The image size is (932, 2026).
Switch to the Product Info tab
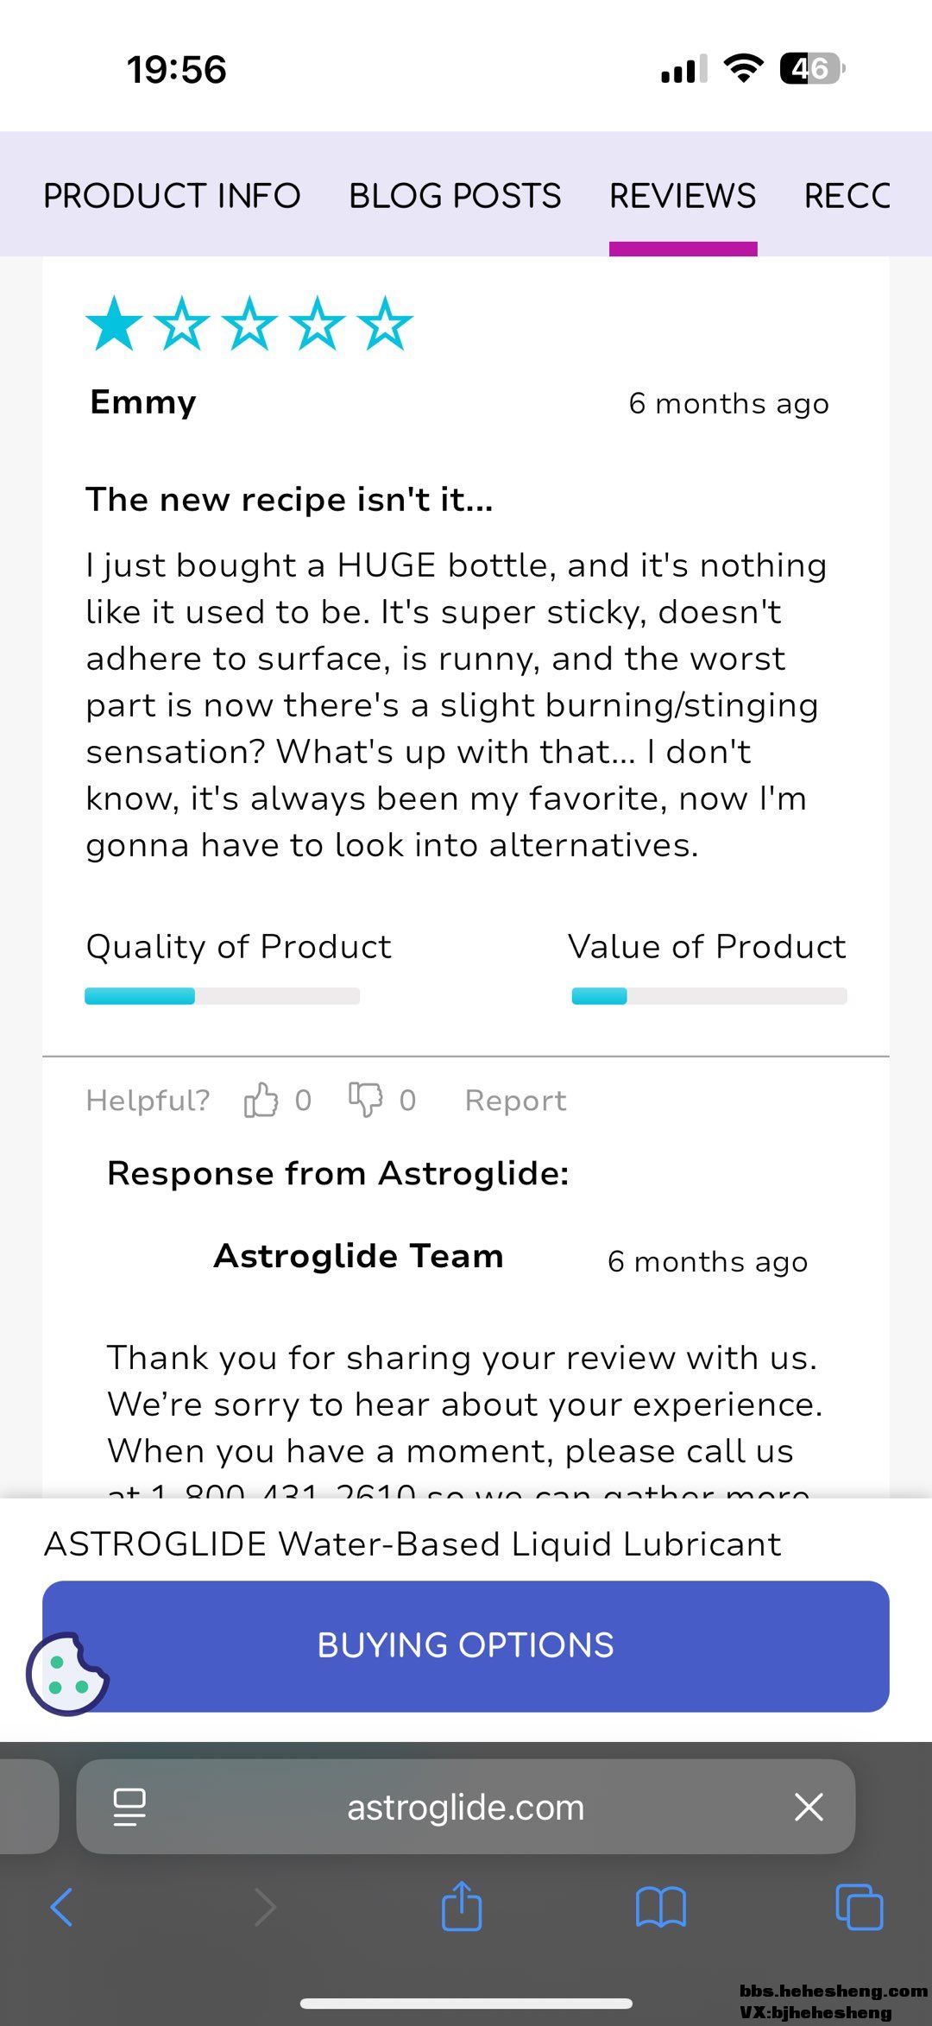point(172,196)
